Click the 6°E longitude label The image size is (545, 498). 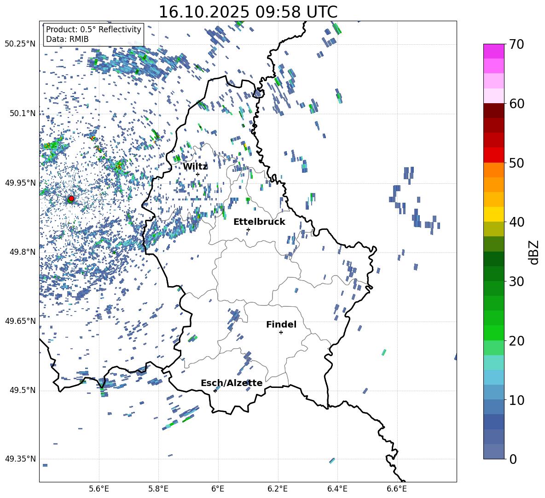tap(218, 489)
